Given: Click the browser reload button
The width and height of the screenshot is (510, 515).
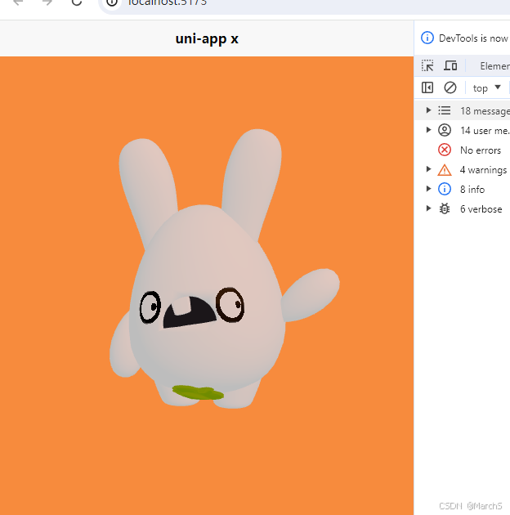Looking at the screenshot, I should (x=77, y=2).
